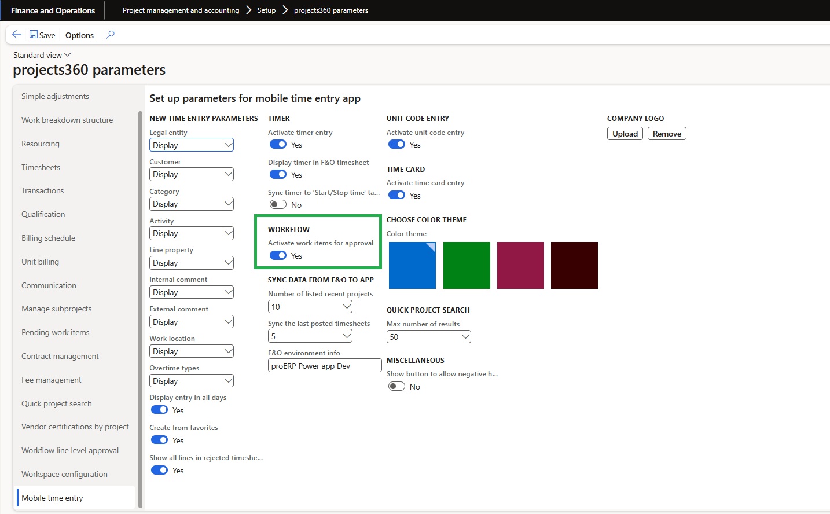The height and width of the screenshot is (514, 830).
Task: Click the back arrow icon
Action: 17,35
